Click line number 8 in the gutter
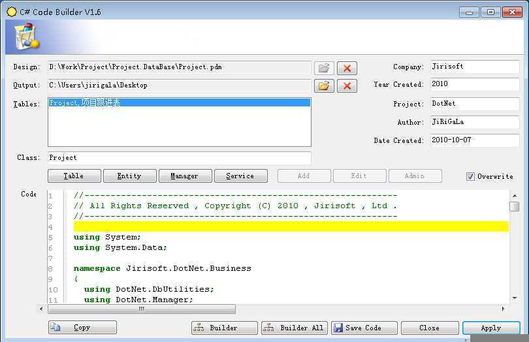The width and height of the screenshot is (529, 342). pyautogui.click(x=50, y=269)
